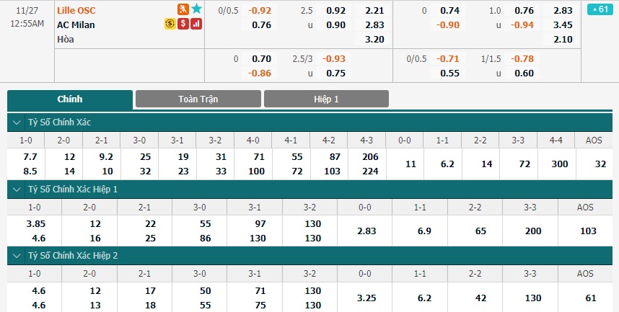619x312 pixels.
Task: Switch to the Toàn Trận tab
Action: tap(198, 99)
